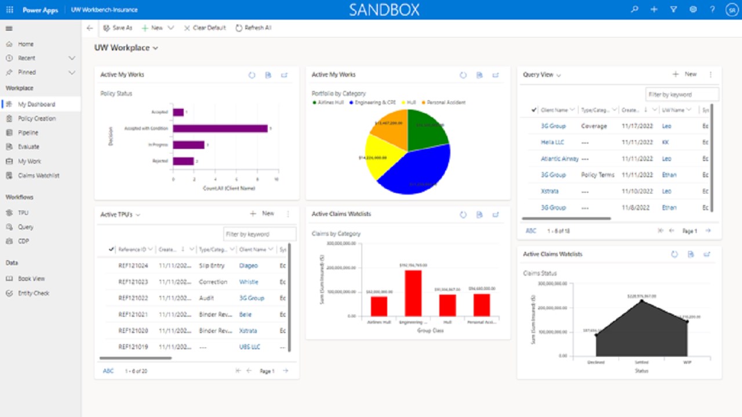Open the Atlantic Airway client link
Screen dimensions: 742x417
[560, 159]
